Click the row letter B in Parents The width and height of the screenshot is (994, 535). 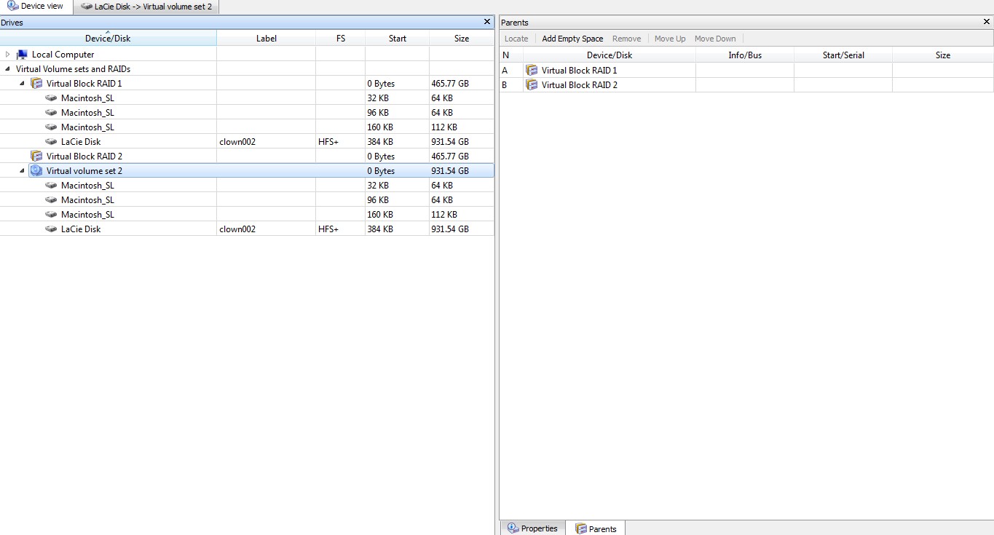tap(505, 85)
